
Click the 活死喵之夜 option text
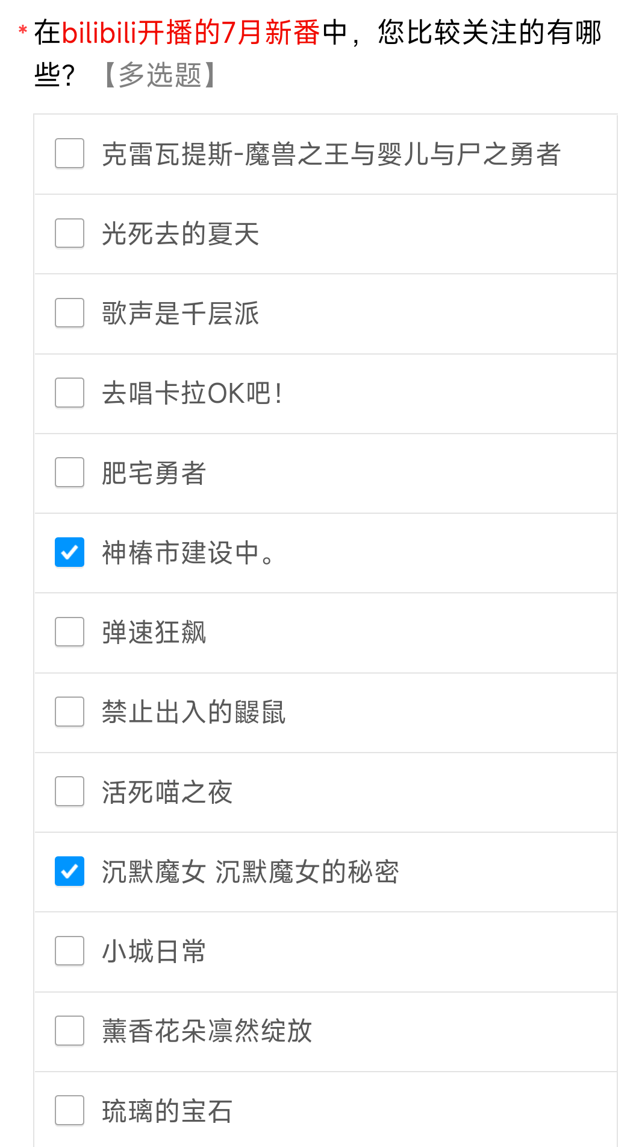[167, 792]
